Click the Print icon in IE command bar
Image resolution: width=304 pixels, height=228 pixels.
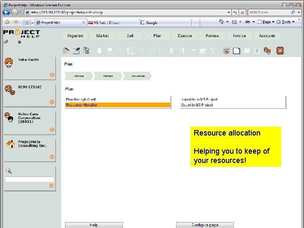[247, 22]
